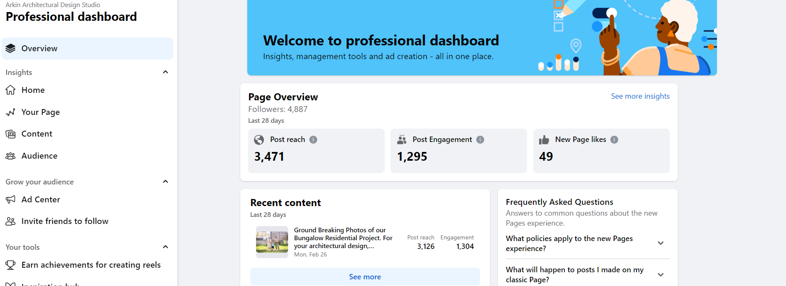Click the Invite friends icon

point(10,221)
